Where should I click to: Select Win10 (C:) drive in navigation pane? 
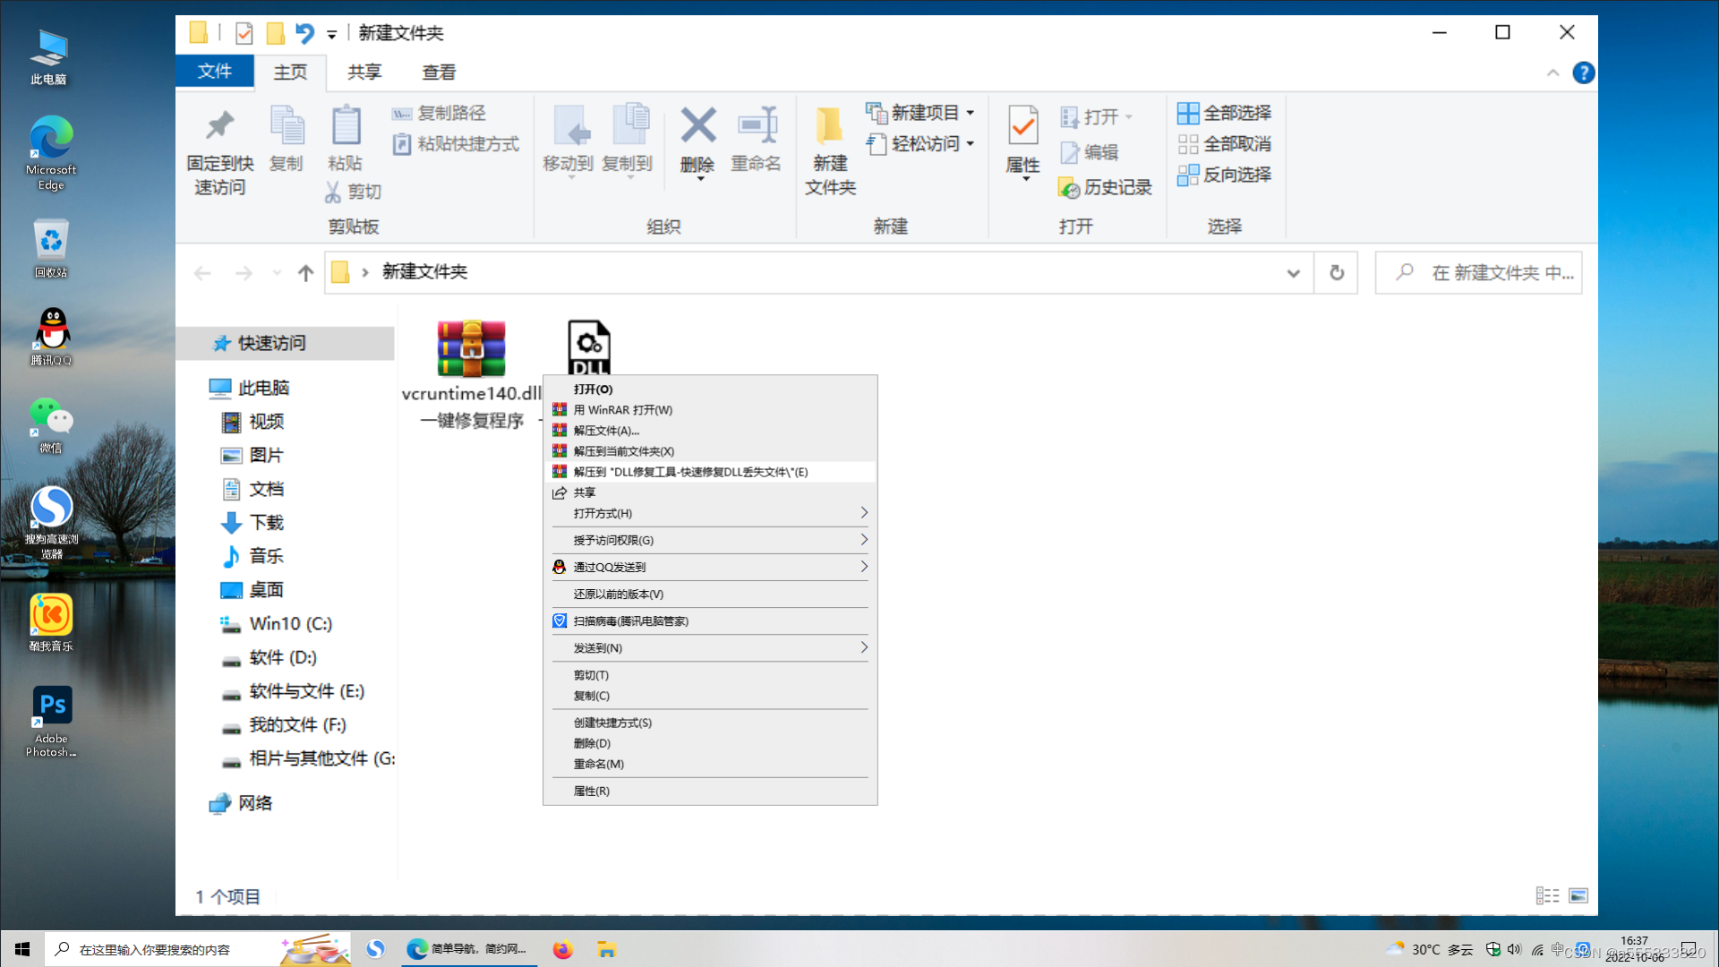click(x=290, y=624)
